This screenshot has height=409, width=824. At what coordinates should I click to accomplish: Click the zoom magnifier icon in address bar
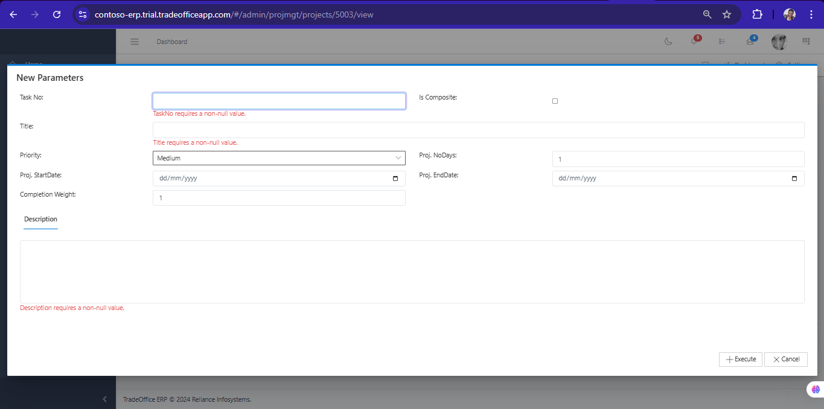pos(707,14)
